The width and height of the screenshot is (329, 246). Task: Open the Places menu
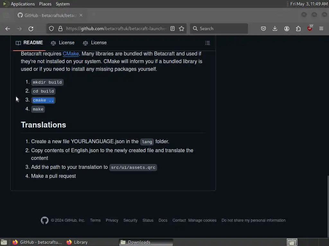[x=45, y=4]
